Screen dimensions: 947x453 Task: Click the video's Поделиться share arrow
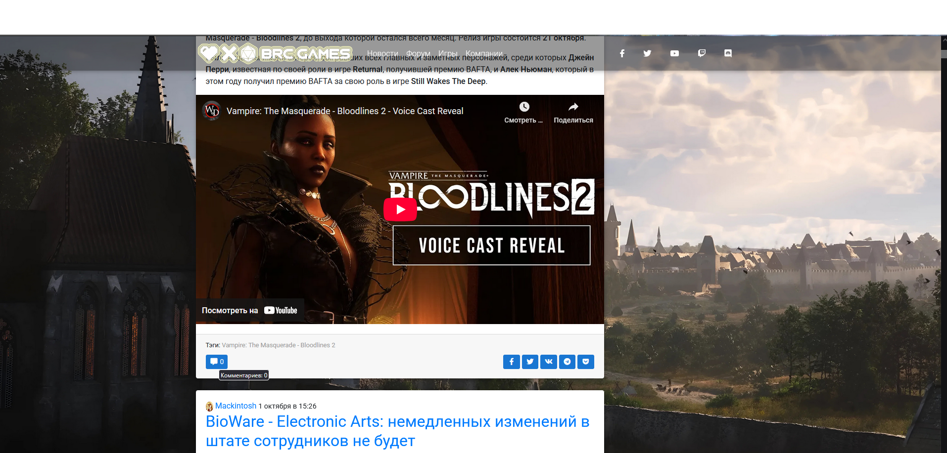573,107
